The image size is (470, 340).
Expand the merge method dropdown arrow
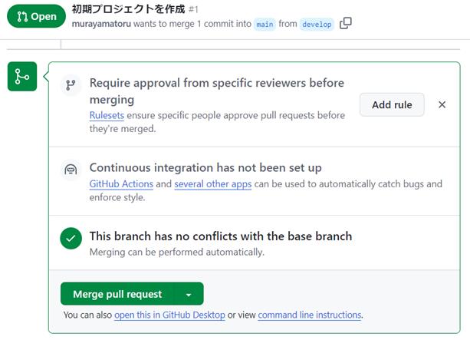[x=189, y=295]
